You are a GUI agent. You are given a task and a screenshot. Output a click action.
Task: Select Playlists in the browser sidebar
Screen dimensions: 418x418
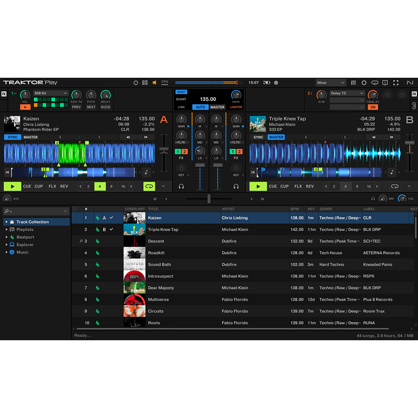[24, 229]
